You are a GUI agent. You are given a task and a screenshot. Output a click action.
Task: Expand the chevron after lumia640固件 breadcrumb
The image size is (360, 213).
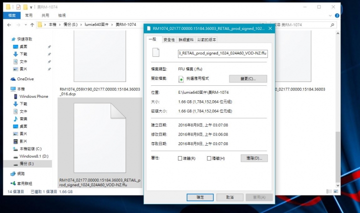[x=112, y=24]
